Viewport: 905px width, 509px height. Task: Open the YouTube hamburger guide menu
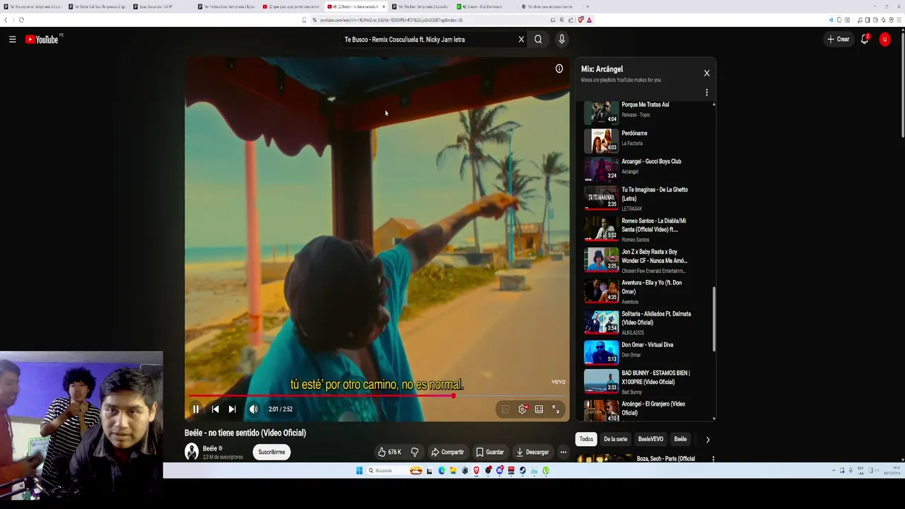click(x=13, y=40)
